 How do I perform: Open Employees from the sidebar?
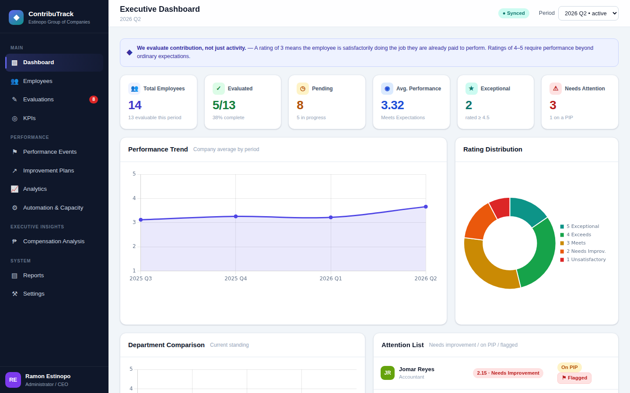54,81
